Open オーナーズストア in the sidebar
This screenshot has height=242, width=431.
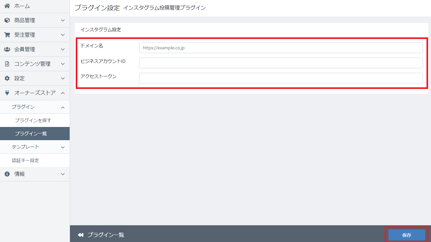pos(35,93)
